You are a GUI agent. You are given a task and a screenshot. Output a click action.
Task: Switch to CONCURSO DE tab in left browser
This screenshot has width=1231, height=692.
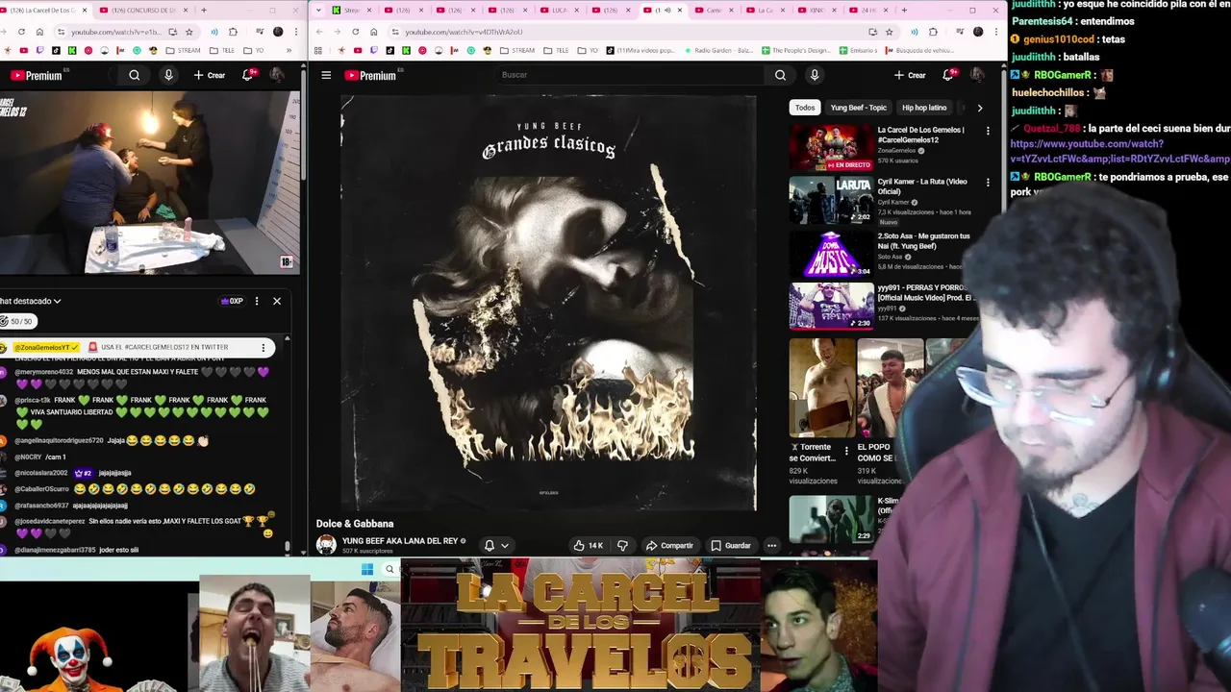(x=144, y=10)
